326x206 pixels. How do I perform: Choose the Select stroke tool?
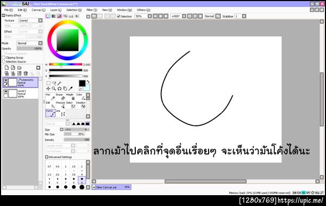(x=71, y=105)
